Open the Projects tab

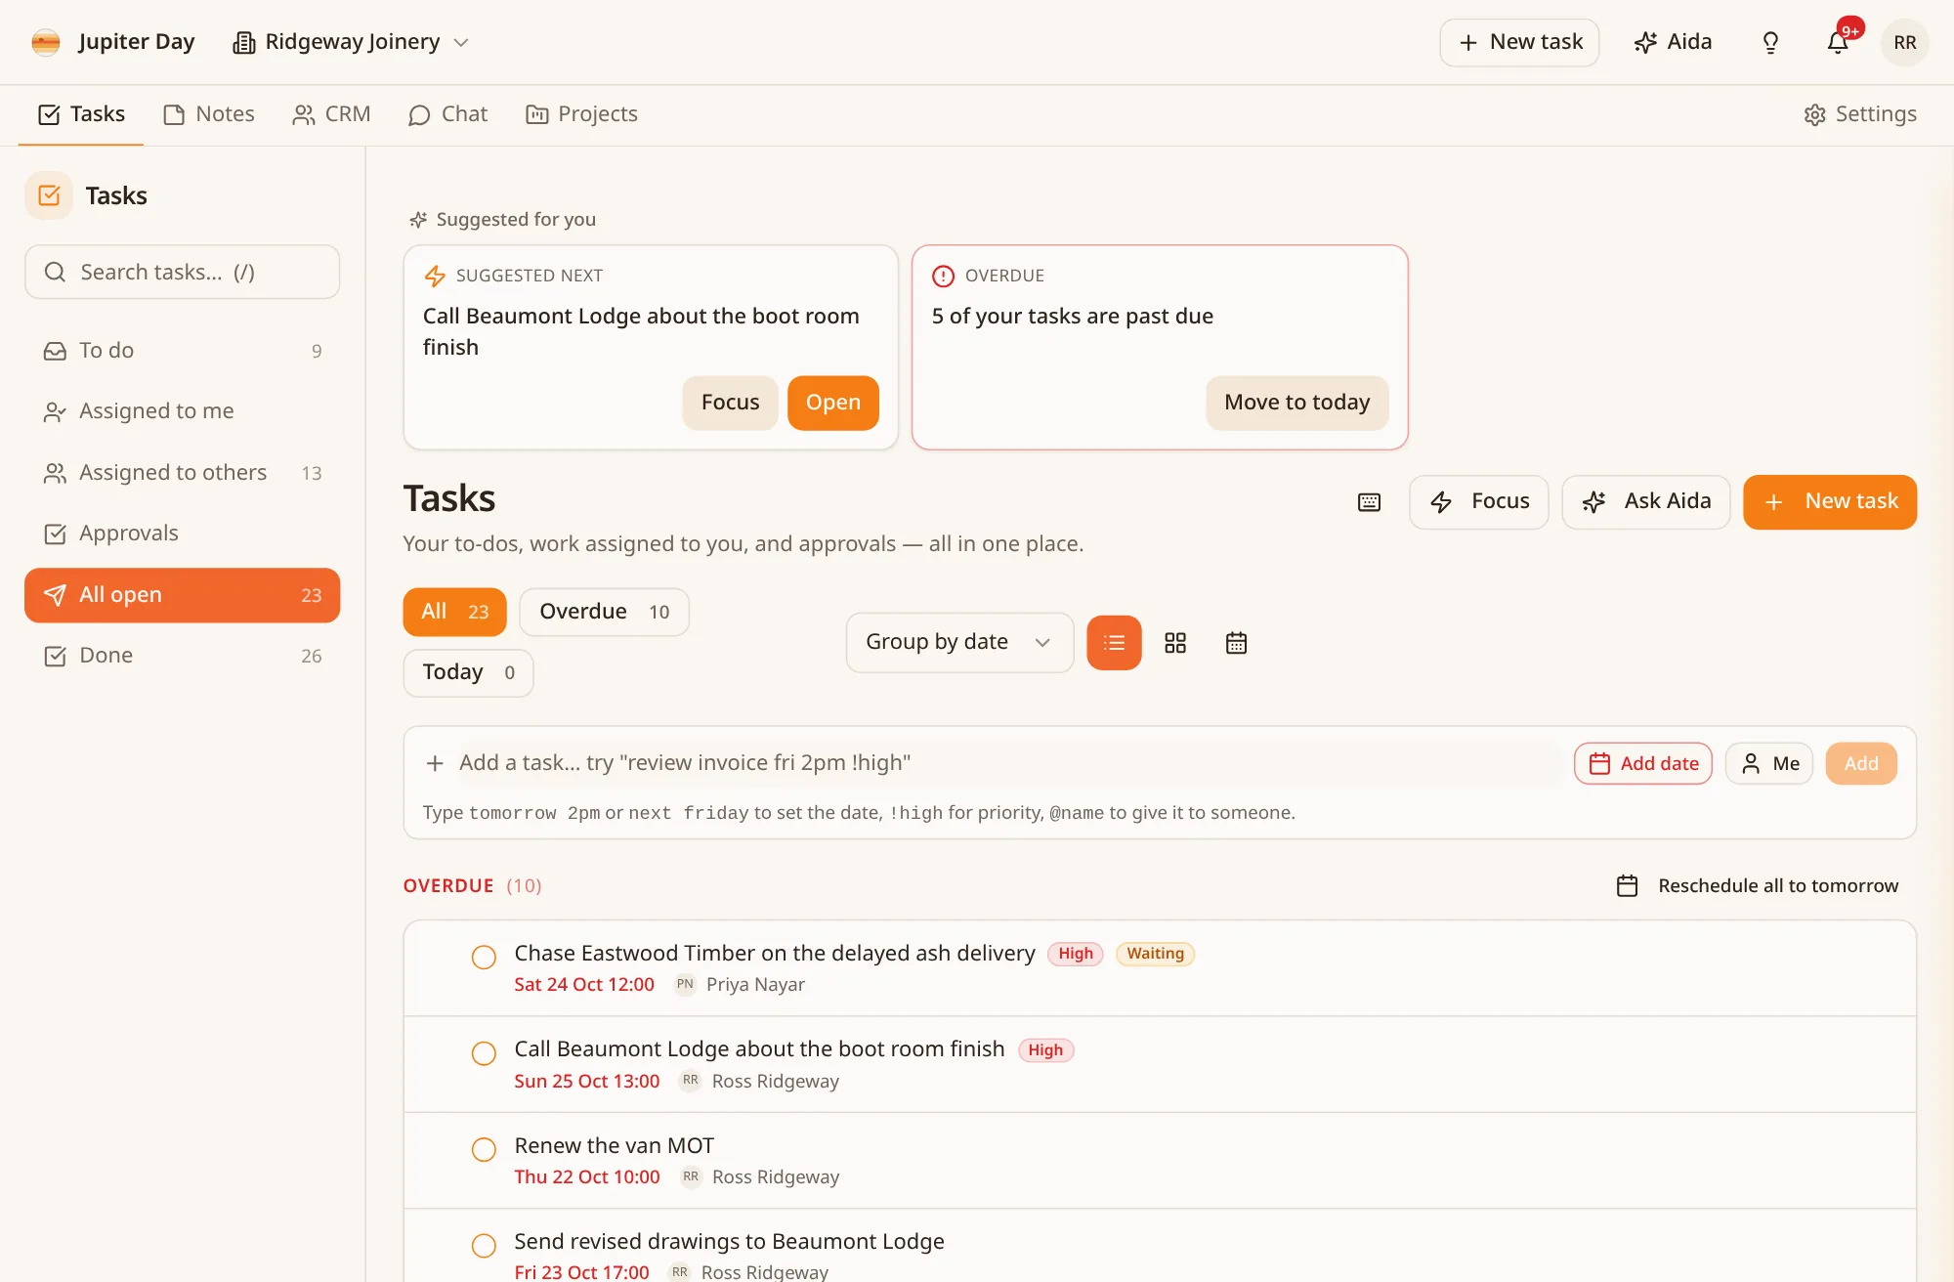pos(581,114)
